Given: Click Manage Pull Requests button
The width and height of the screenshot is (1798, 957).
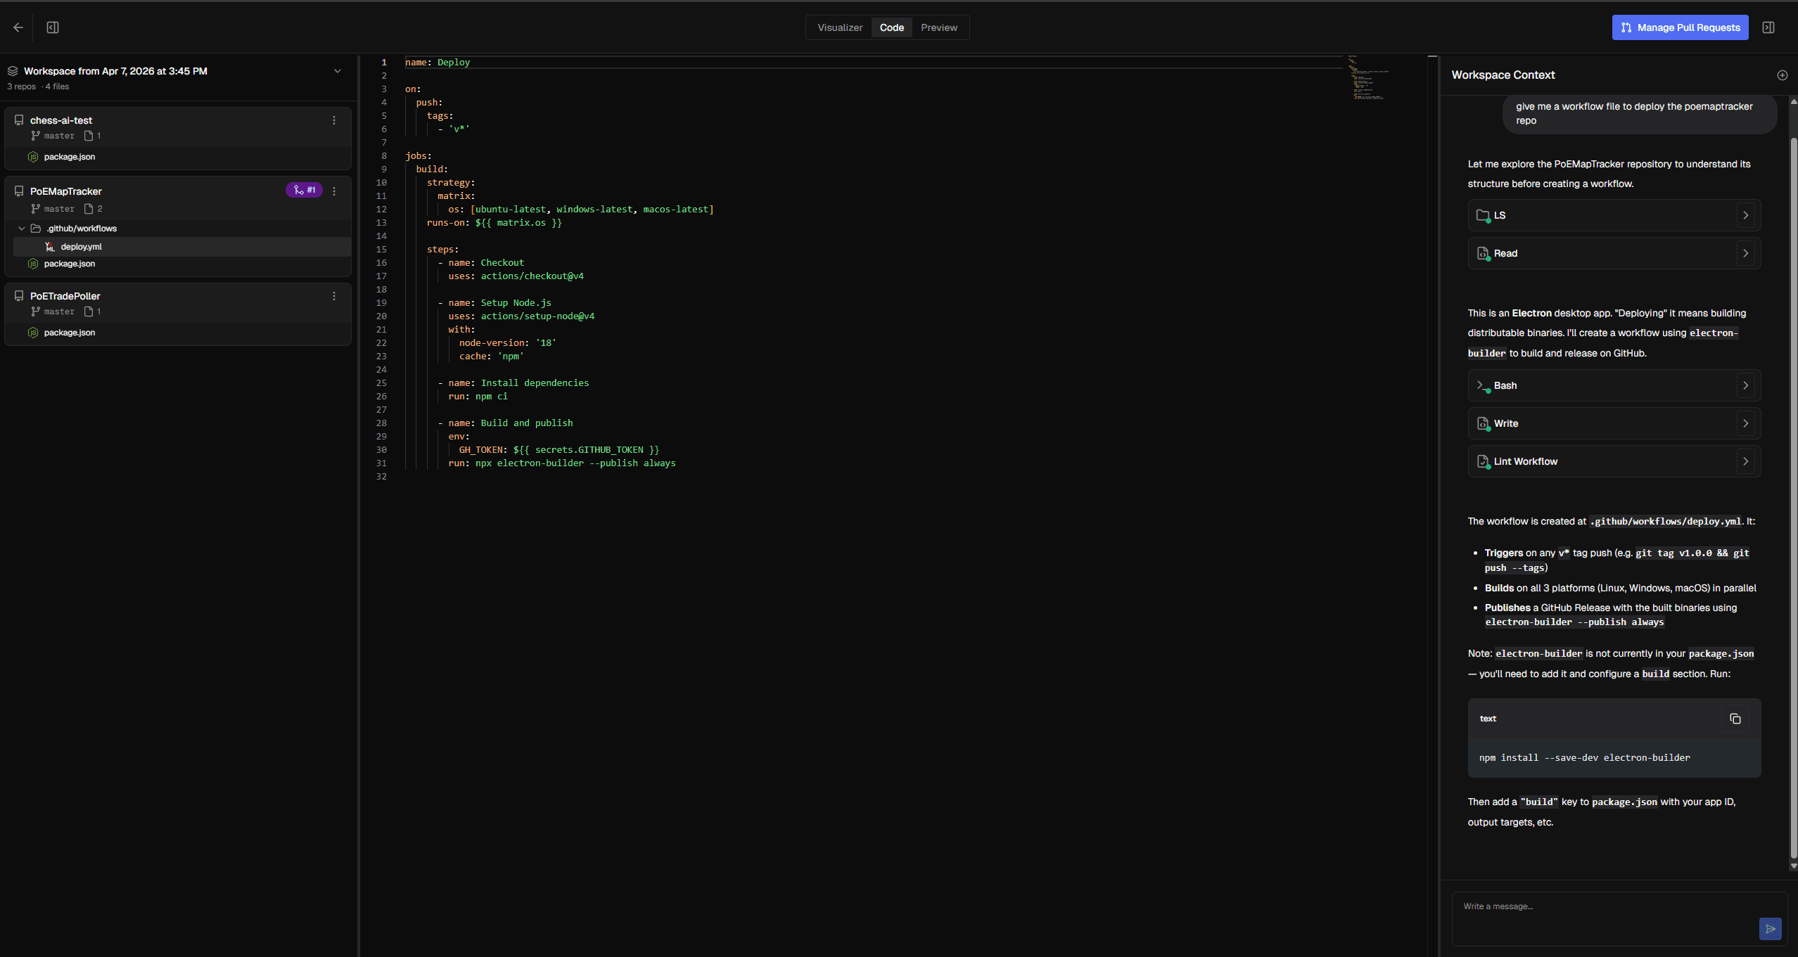Looking at the screenshot, I should pyautogui.click(x=1680, y=27).
